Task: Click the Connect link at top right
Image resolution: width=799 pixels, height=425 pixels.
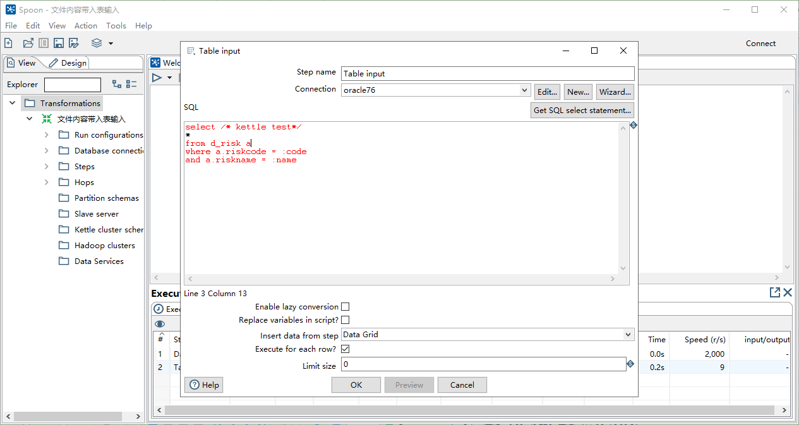Action: tap(760, 44)
